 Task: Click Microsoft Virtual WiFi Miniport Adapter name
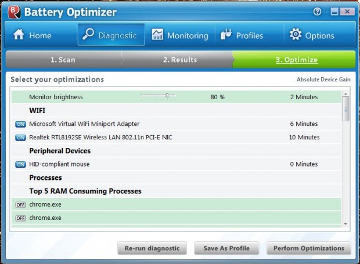(84, 124)
